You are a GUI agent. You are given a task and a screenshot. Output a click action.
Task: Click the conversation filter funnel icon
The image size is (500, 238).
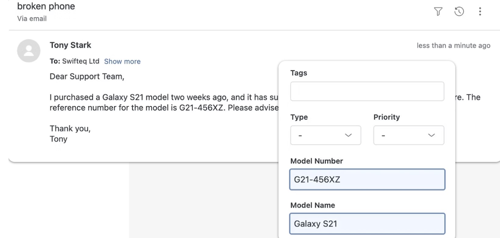click(x=438, y=12)
